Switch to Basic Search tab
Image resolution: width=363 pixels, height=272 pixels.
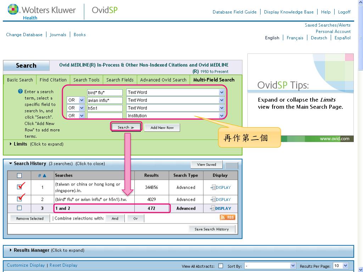tap(20, 80)
